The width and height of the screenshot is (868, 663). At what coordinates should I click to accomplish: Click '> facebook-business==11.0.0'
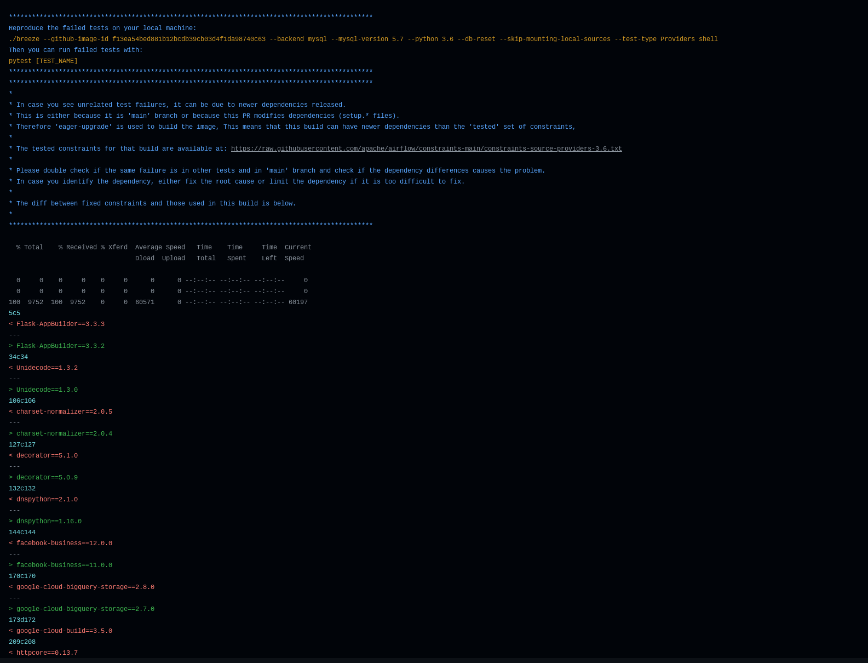(x=60, y=565)
